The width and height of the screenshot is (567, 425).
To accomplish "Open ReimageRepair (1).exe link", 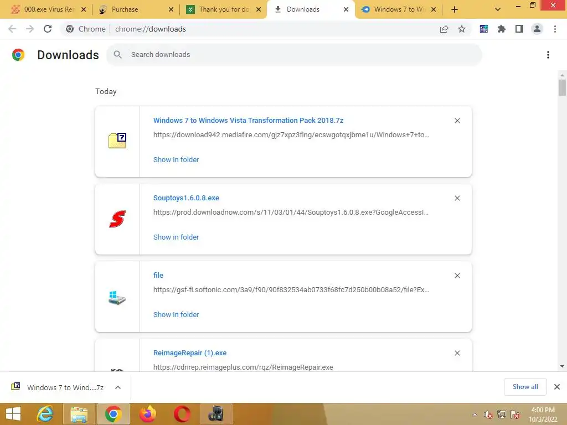I will (190, 353).
